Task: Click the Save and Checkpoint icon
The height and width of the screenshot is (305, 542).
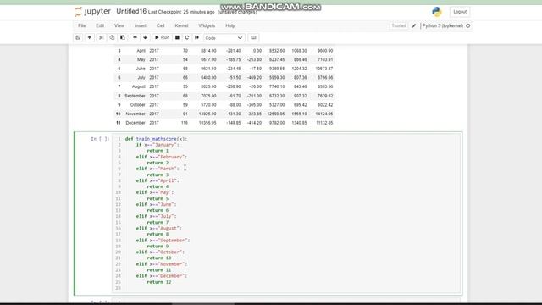Action: [78, 37]
